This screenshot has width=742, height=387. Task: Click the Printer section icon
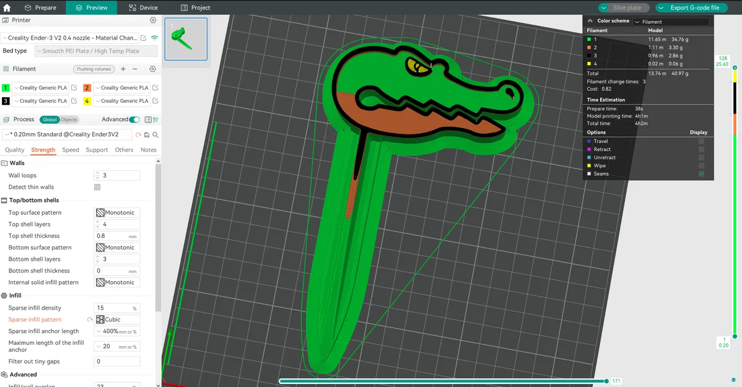pos(6,20)
